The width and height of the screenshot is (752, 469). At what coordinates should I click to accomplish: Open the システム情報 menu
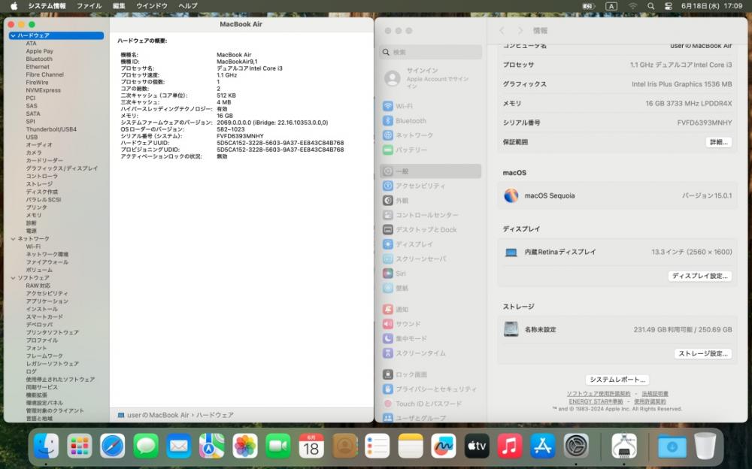(x=47, y=6)
